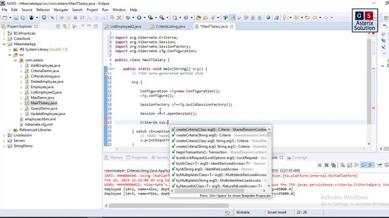The image size is (389, 218).
Task: Select byNaturalId(Class<T> arg0) proposal
Action: pyautogui.click(x=219, y=186)
